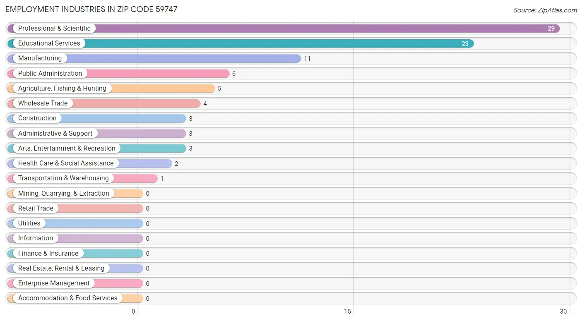The width and height of the screenshot is (582, 321).
Task: Click the Construction bar label
Action: 37,118
